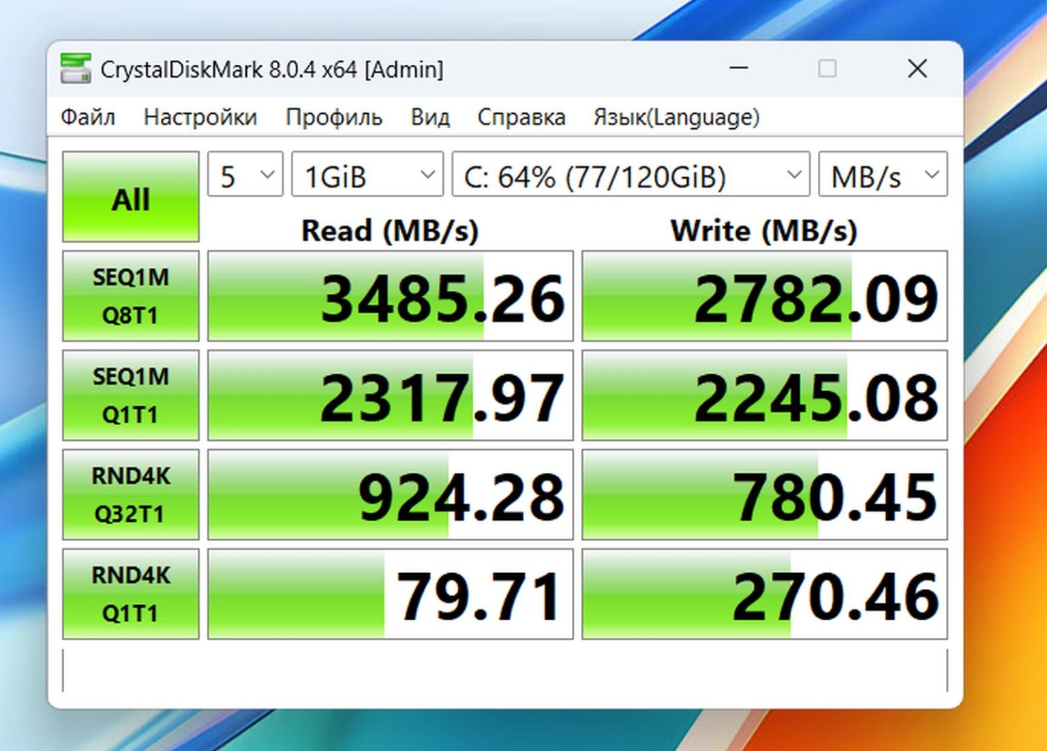Minimize the CrystalDiskMark window
The height and width of the screenshot is (751, 1047).
(739, 69)
